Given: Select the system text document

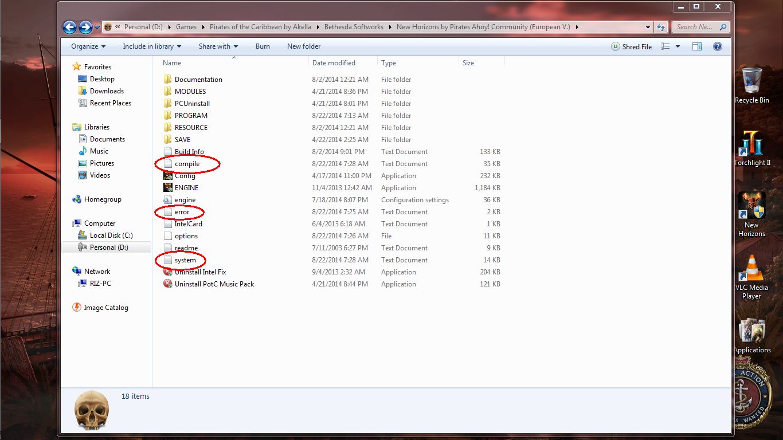Looking at the screenshot, I should pos(185,260).
